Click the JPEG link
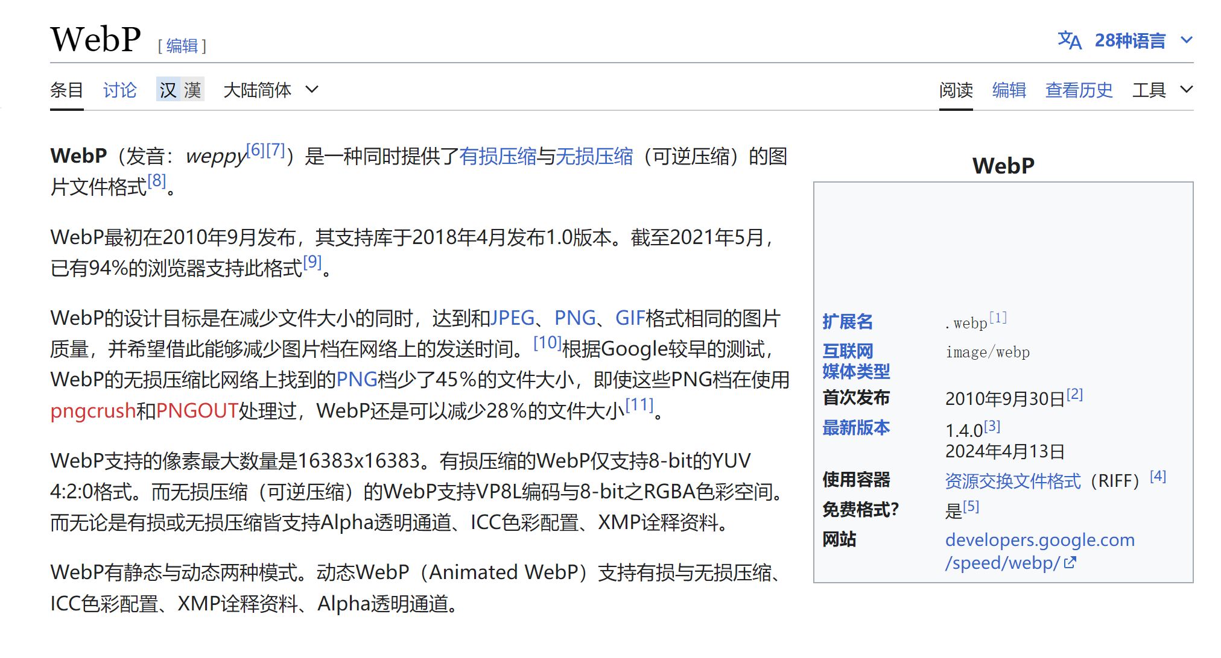Viewport: 1221px width, 658px height. coord(513,318)
